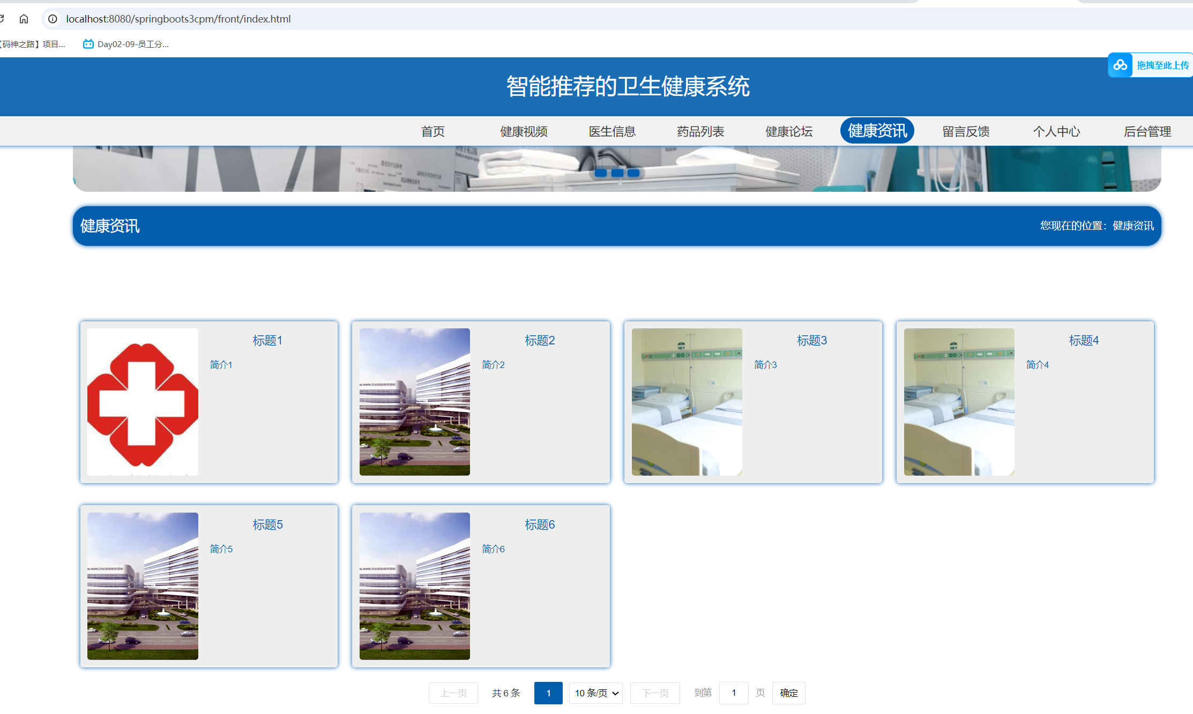The image size is (1193, 714).
Task: Reload the page with the refresh icon
Action: [2, 18]
